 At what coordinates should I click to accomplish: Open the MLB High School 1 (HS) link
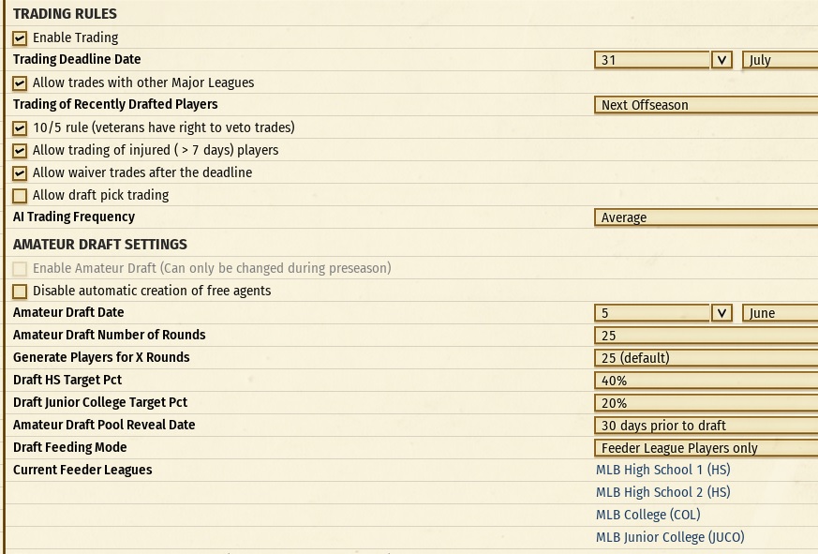[662, 470]
